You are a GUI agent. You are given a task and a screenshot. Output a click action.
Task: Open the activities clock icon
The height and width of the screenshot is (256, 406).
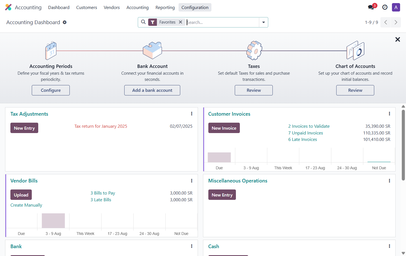click(x=385, y=7)
